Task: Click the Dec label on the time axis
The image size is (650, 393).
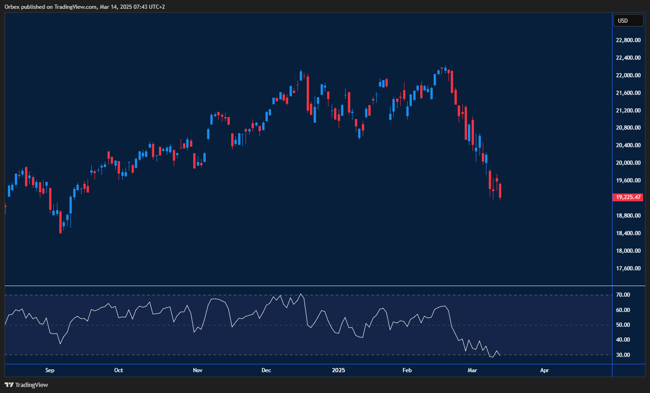Action: tap(266, 370)
